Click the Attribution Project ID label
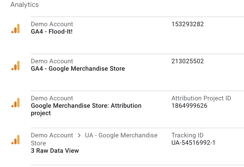Viewport: 244px width, 167px height. tap(201, 98)
